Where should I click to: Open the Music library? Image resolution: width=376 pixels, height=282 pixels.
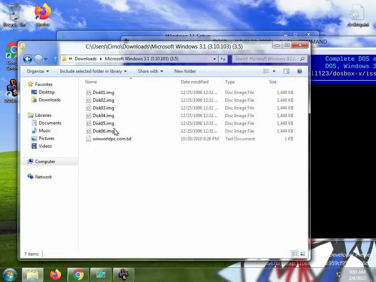click(x=44, y=130)
